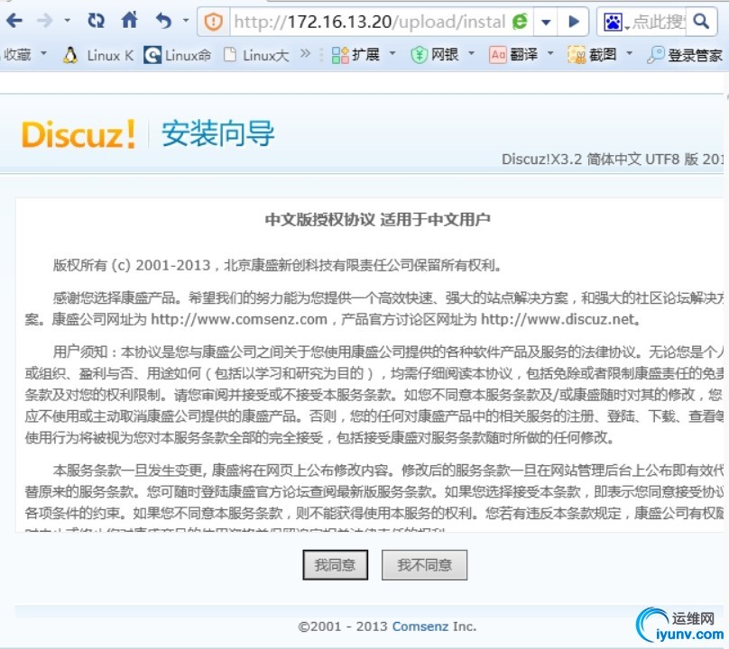This screenshot has width=729, height=649.
Task: Open the Linux命 bookmark
Action: [x=177, y=55]
